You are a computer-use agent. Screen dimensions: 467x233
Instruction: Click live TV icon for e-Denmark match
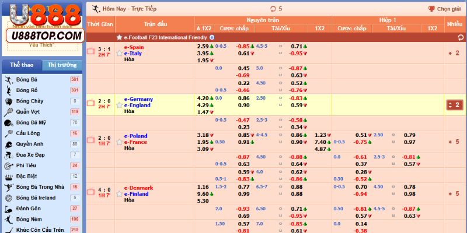[x=90, y=192]
